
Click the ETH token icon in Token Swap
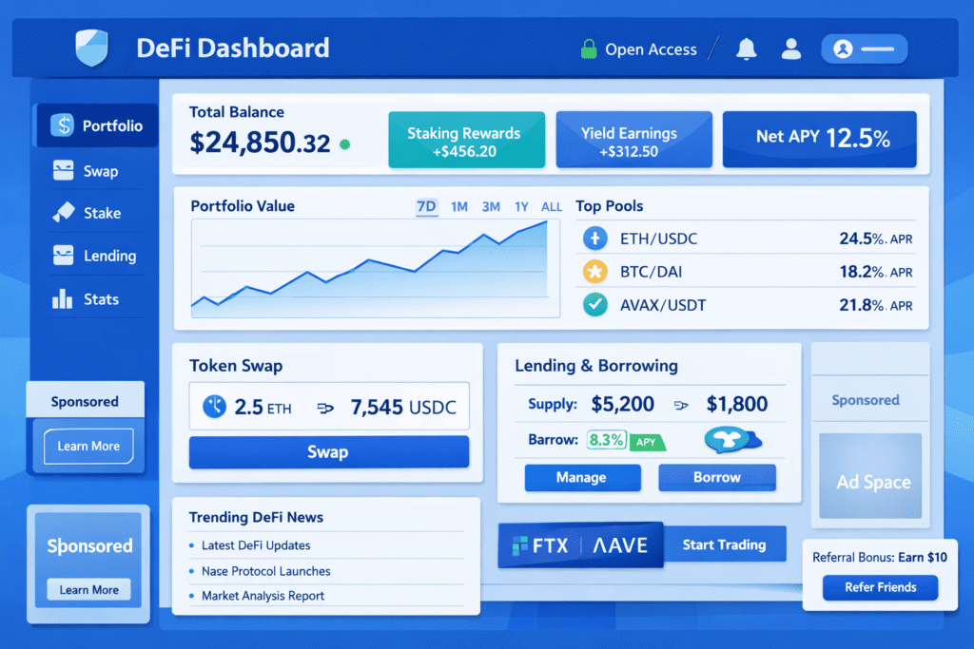click(214, 408)
